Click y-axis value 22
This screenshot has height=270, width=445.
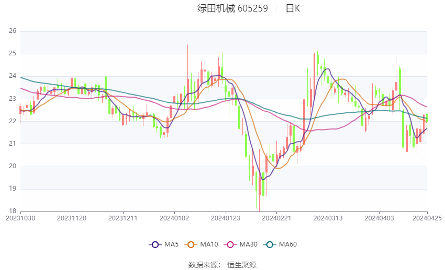(13, 121)
